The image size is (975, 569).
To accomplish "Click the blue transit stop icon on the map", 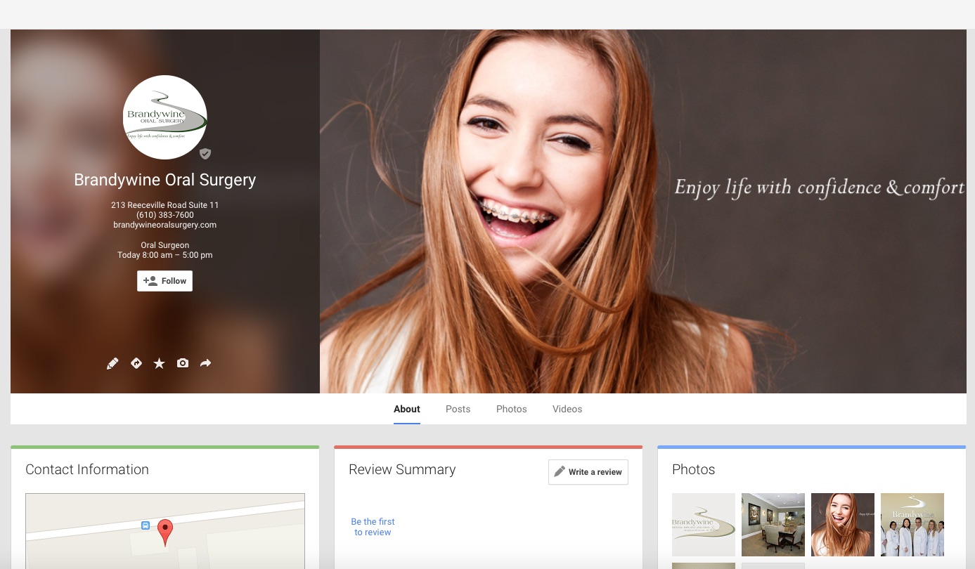I will [x=146, y=525].
